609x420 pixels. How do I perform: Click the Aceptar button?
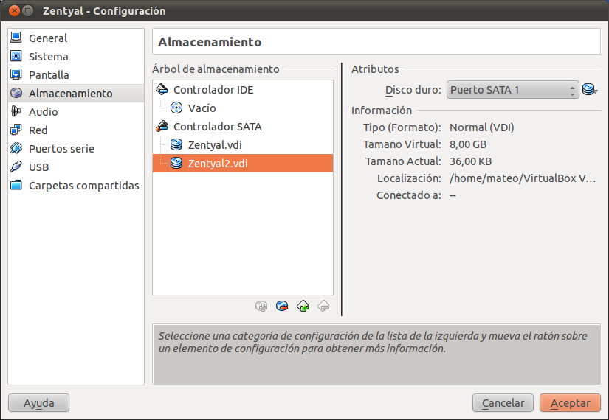click(570, 403)
